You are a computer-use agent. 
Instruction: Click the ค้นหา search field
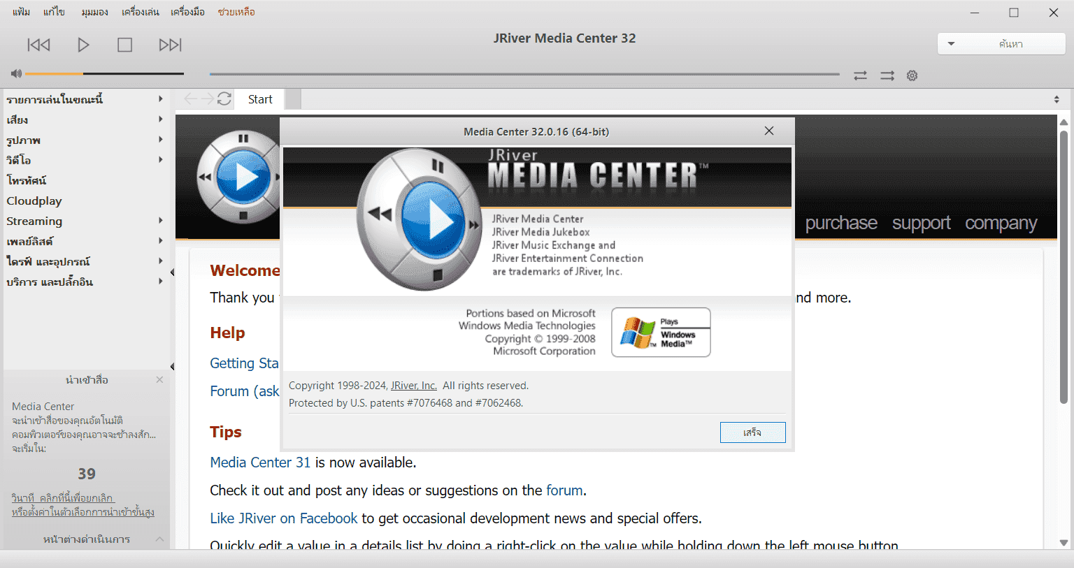point(1011,43)
